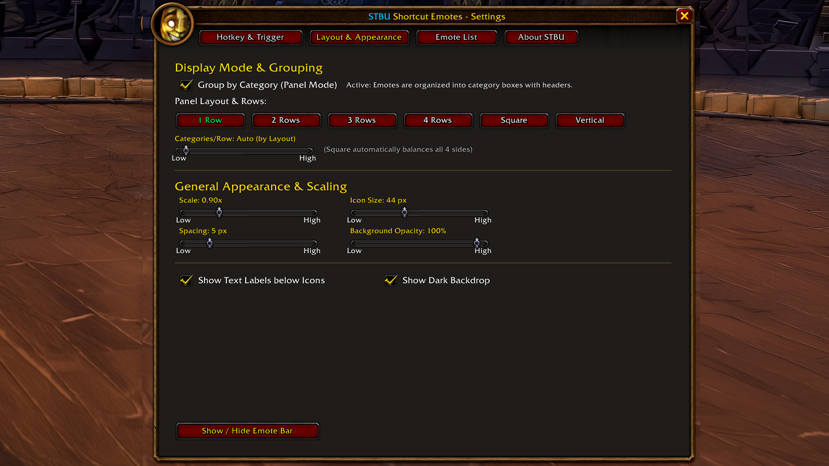
Task: Click the window title 'STBU Shortcut Emotes - Settings'
Action: tap(437, 17)
